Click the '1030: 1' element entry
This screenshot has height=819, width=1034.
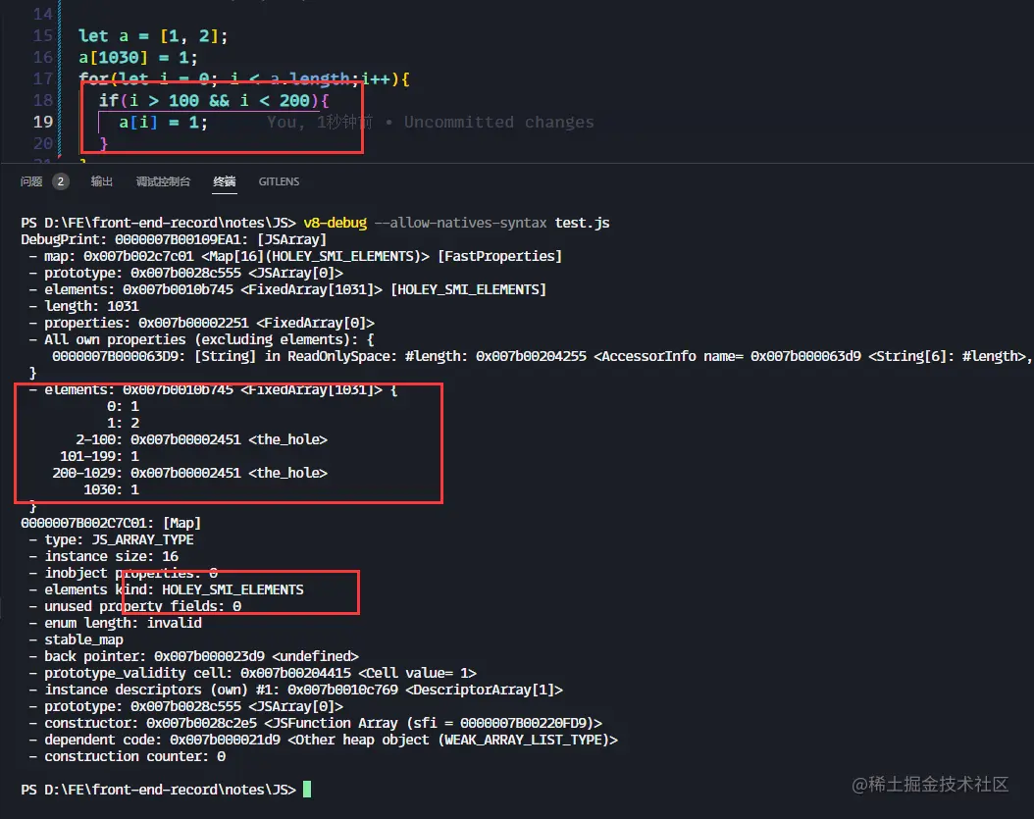(x=111, y=489)
